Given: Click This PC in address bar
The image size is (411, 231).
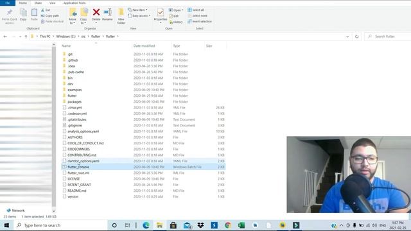Looking at the screenshot, I should [x=45, y=37].
